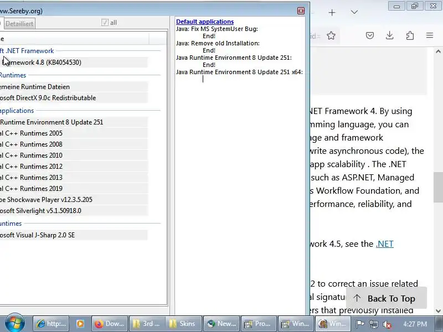Click the Default applications heading link
Viewport: 443px width, 332px height.
coord(205,22)
